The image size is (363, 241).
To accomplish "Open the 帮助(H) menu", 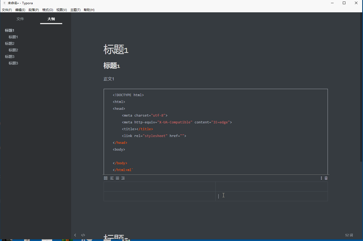I will 89,10.
